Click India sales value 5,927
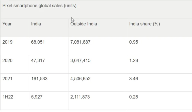This screenshot has height=112, width=192. coord(37,97)
